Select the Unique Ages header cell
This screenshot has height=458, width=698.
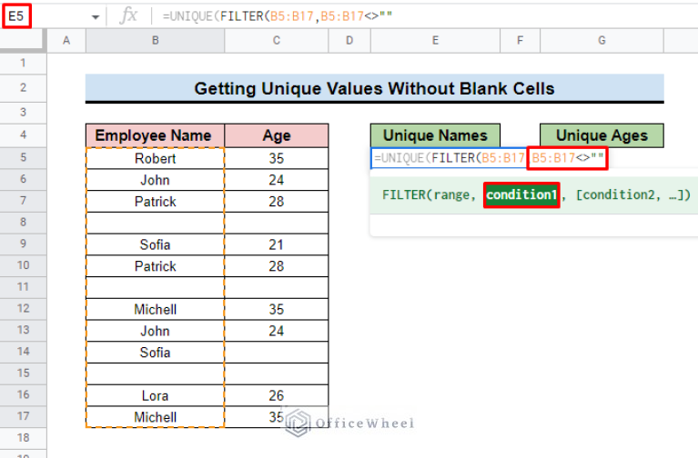602,135
